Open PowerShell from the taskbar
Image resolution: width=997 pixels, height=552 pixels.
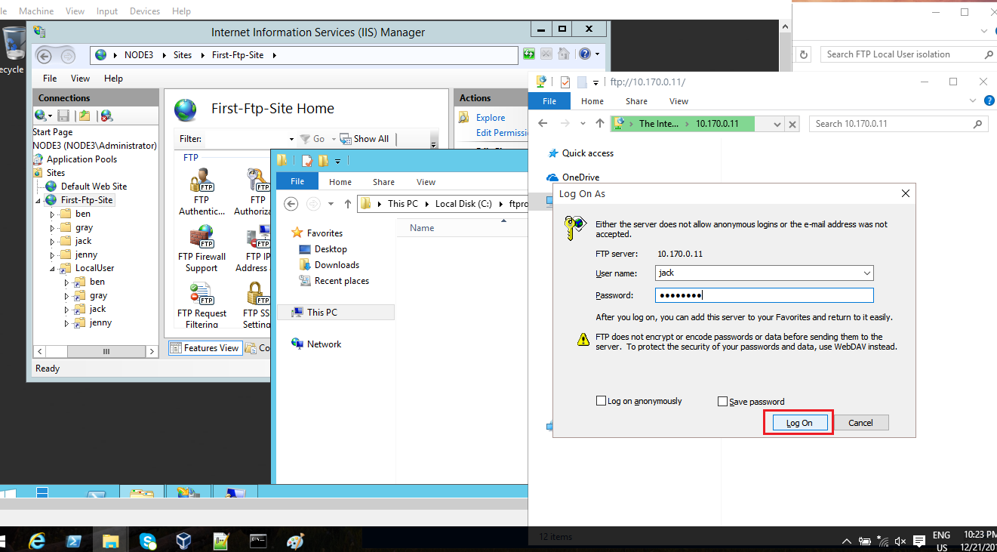[75, 541]
